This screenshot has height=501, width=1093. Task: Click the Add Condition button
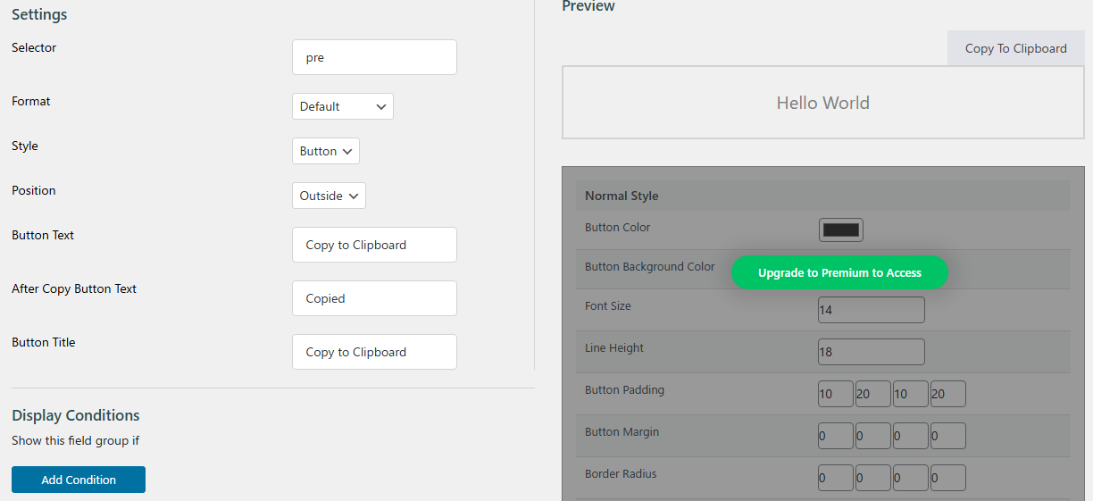pos(79,480)
